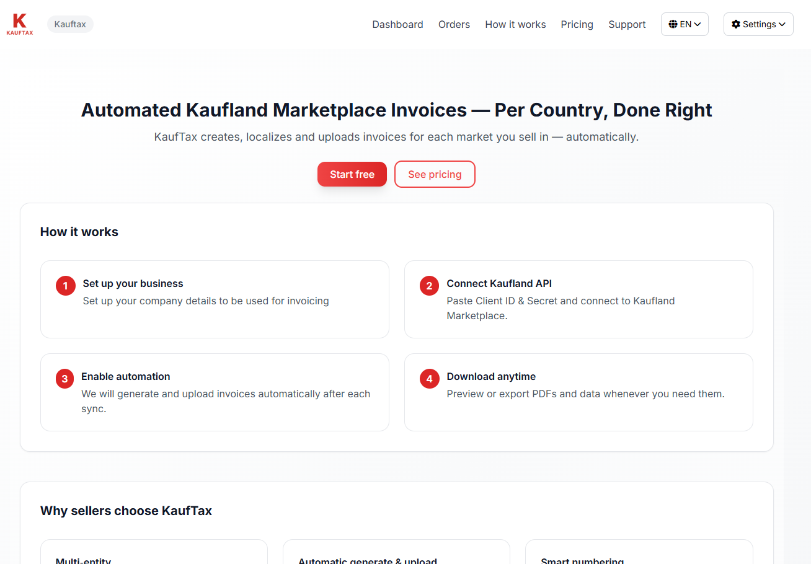This screenshot has width=811, height=564.
Task: Click the globe icon beside EN
Action: 675,24
